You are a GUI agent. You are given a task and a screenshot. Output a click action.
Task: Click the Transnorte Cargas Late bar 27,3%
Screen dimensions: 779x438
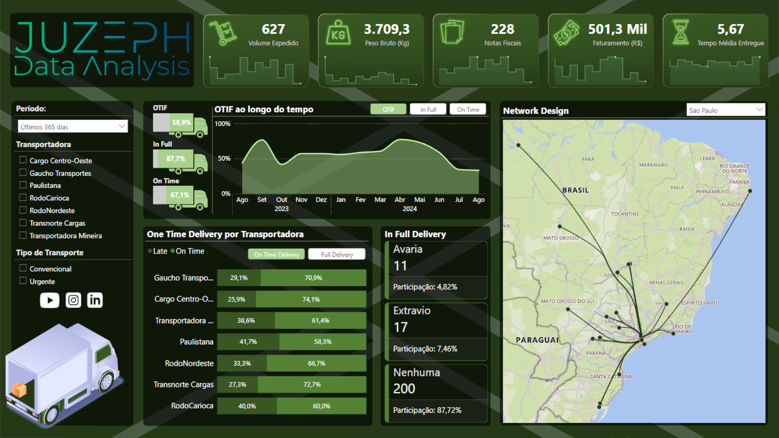coord(238,384)
